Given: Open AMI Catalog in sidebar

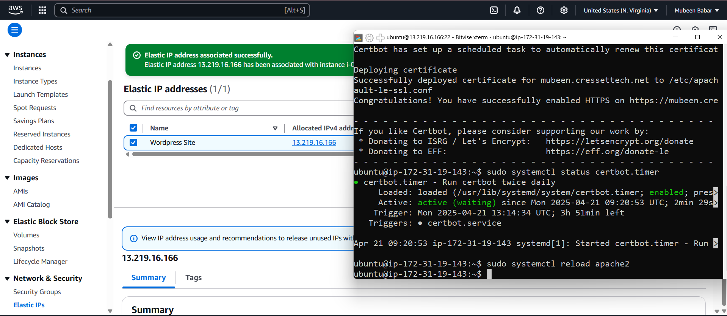Looking at the screenshot, I should [31, 204].
